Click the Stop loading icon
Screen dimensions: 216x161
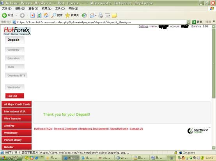tap(32, 15)
